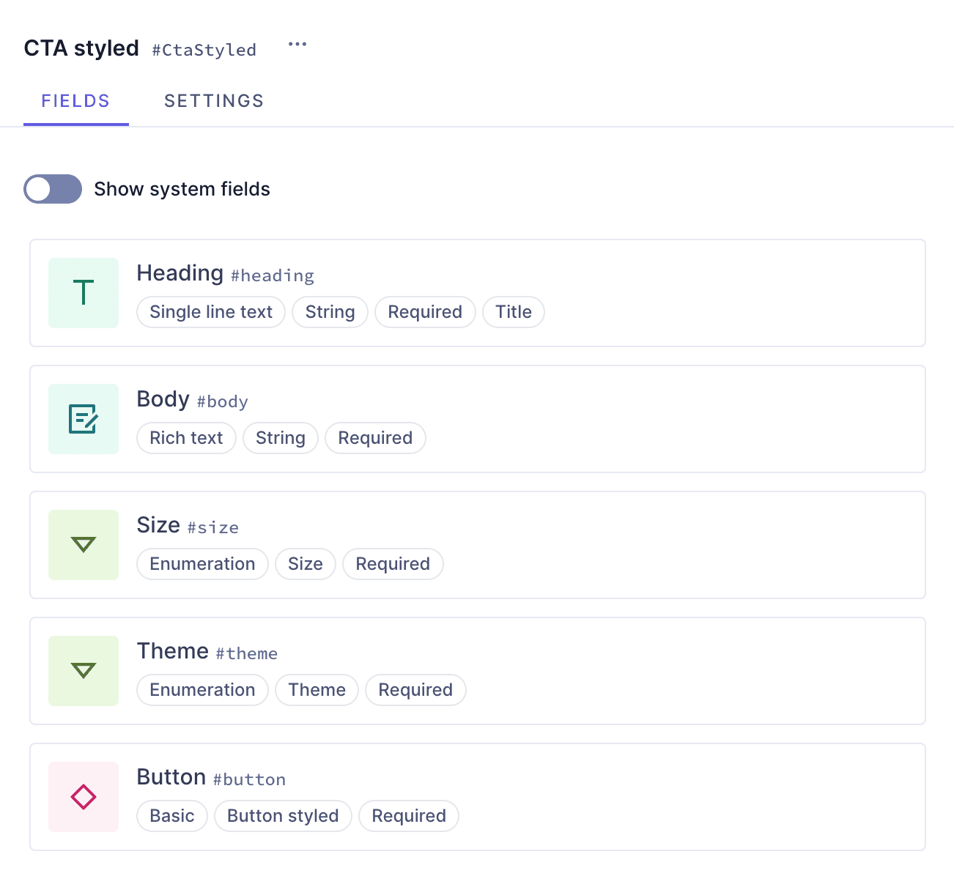Select the Heading single line text icon
954x876 pixels.
click(83, 292)
